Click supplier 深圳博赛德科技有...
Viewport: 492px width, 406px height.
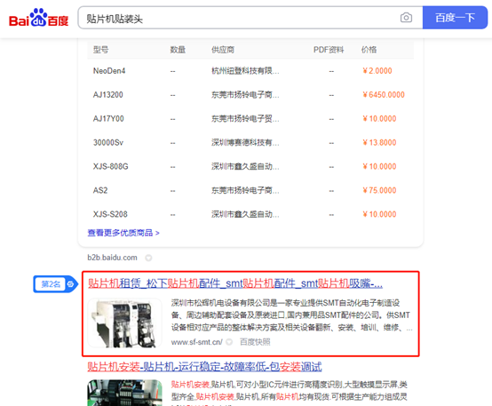245,142
